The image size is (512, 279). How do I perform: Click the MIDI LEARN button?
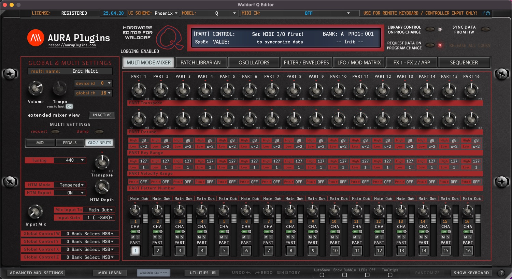click(110, 273)
